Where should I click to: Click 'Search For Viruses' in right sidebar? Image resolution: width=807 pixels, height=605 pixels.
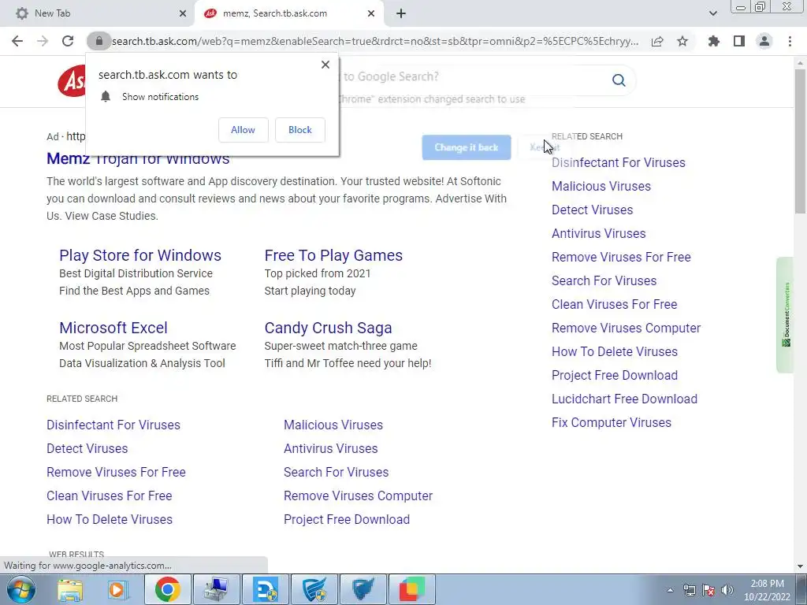click(604, 281)
